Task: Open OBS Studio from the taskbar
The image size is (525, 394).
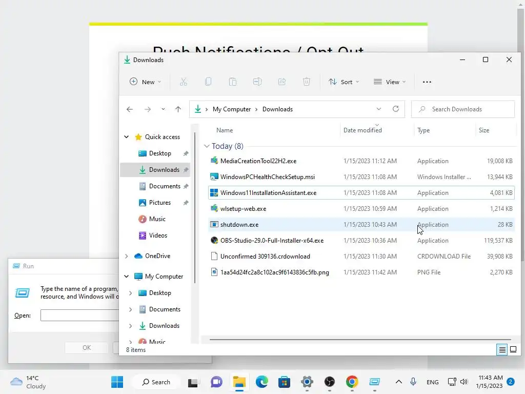Action: [x=330, y=382]
